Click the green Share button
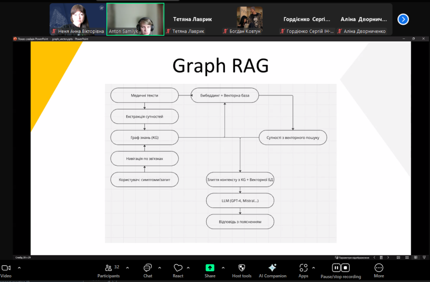This screenshot has width=430, height=282. [210, 268]
